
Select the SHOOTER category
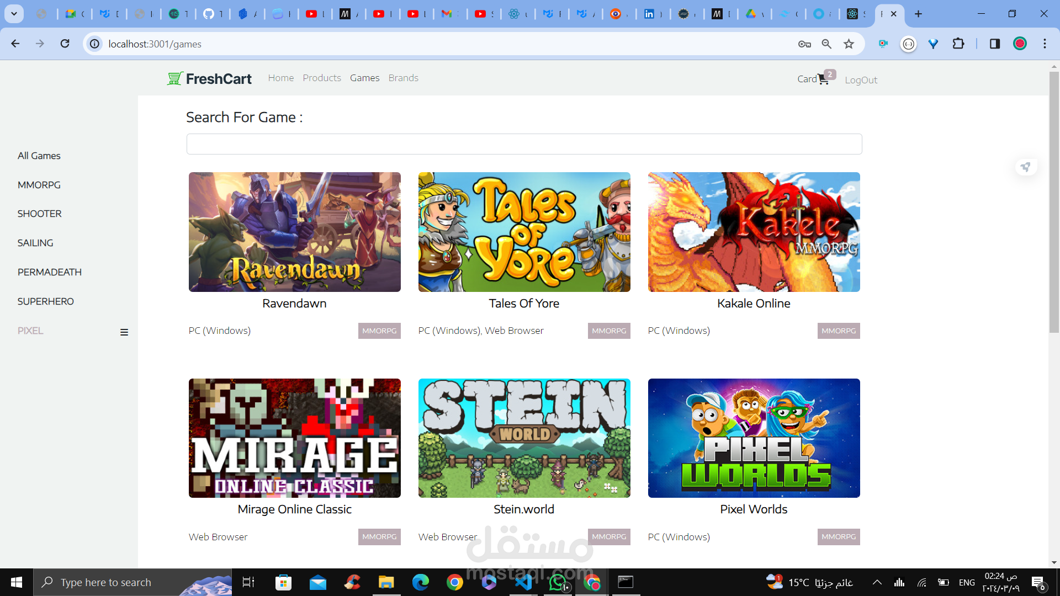pyautogui.click(x=39, y=214)
